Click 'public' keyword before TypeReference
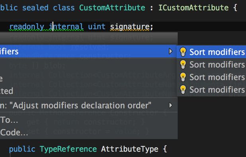The width and height of the screenshot is (246, 157). point(22,149)
